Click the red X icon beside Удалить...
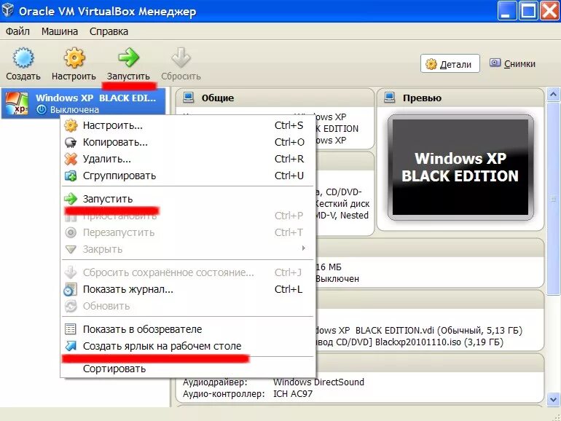 [x=71, y=159]
